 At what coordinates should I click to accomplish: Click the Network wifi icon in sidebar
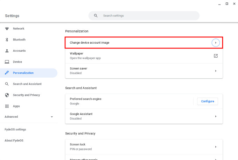click(7, 29)
